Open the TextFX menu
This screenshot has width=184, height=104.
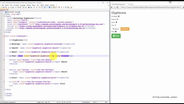tap(42, 5)
